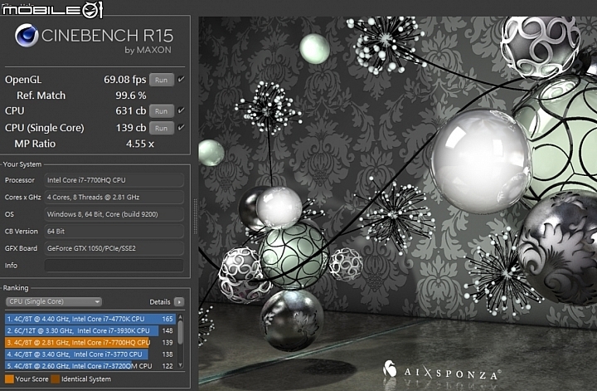Image resolution: width=597 pixels, height=391 pixels.
Task: Toggle the CPU test checkbox
Action: (182, 110)
